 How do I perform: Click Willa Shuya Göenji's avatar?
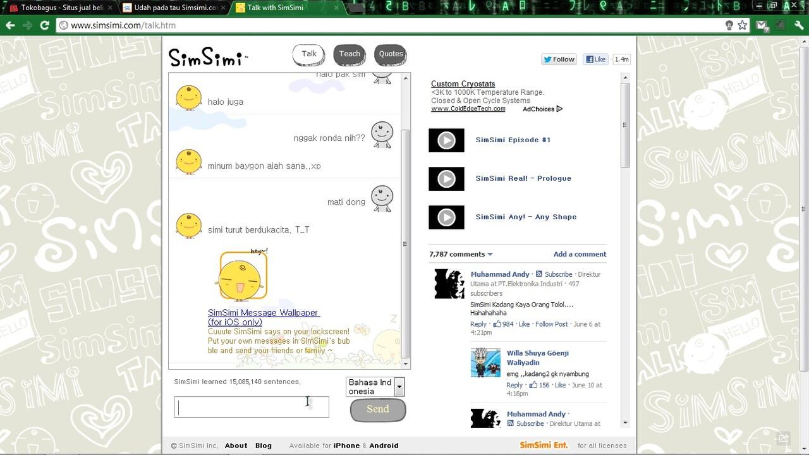click(485, 363)
